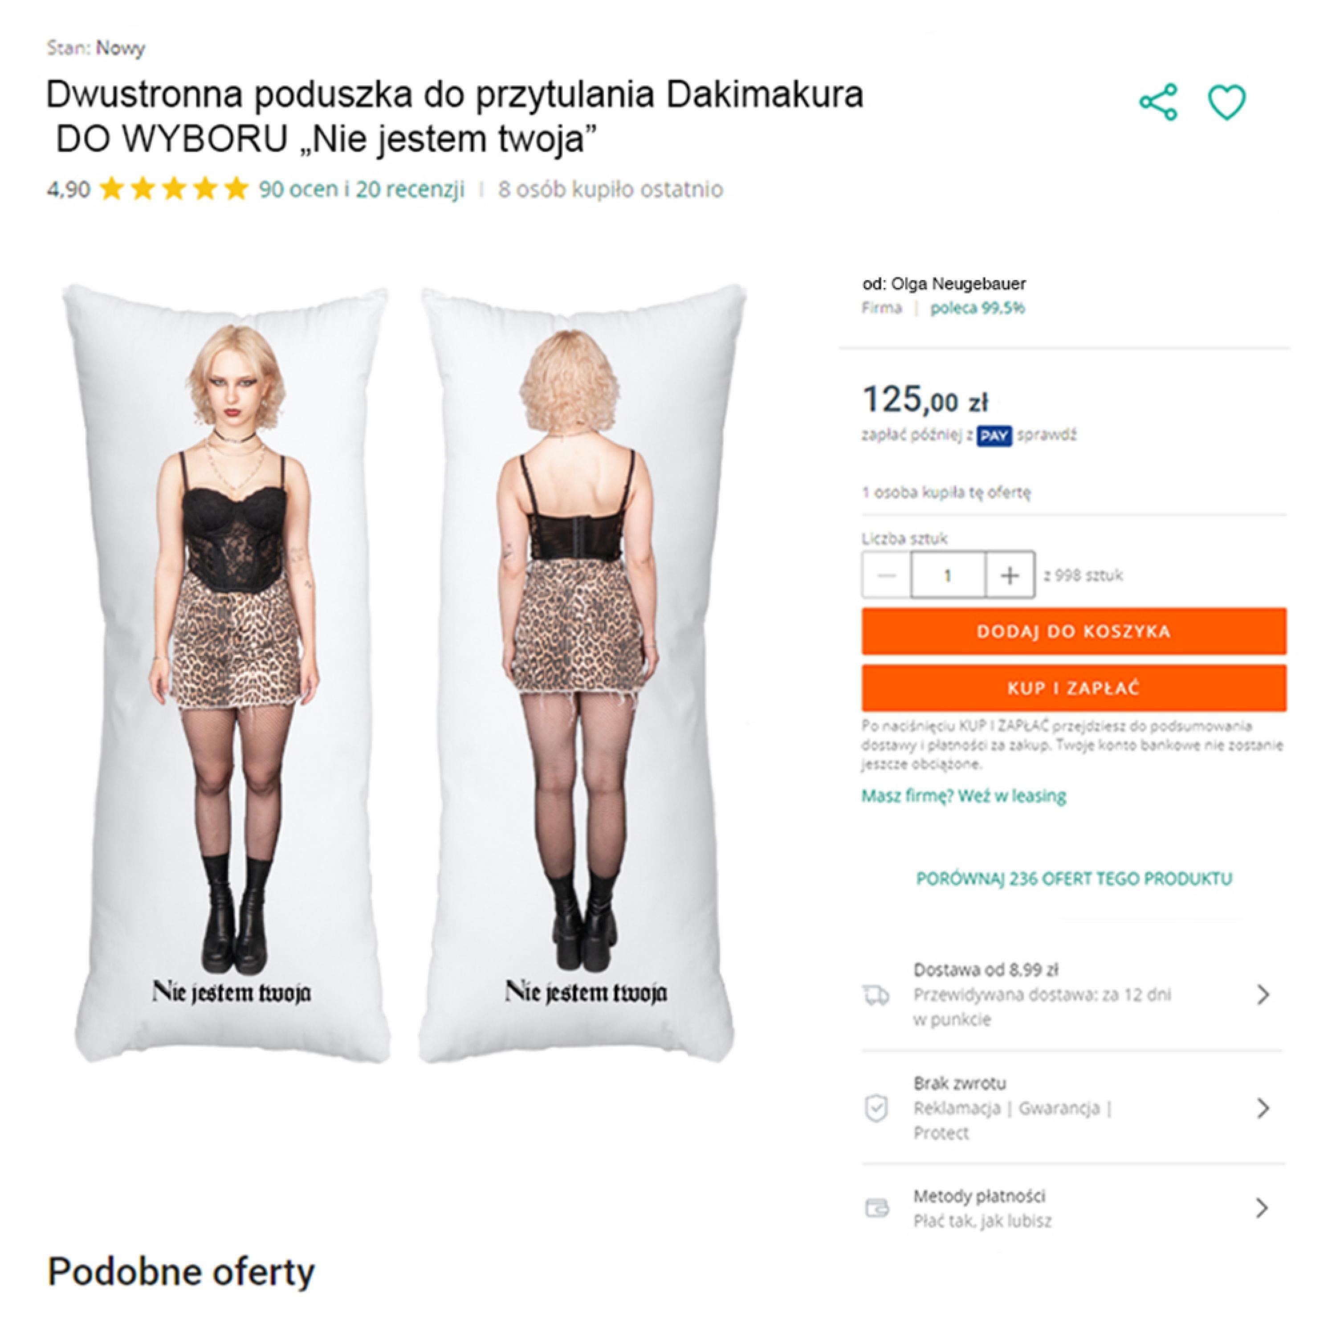Click PORÓWNAJ 236 OFERT TEGO PRODUKTU

click(x=1074, y=879)
